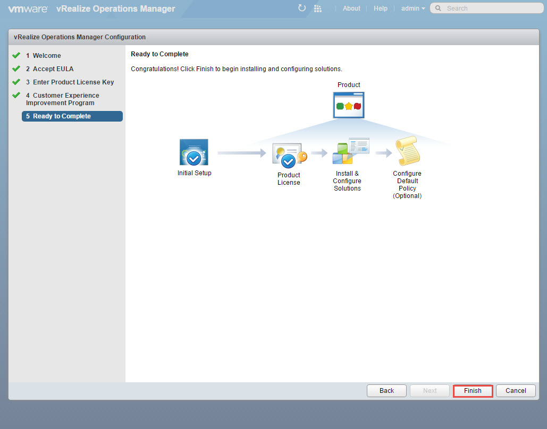547x429 pixels.
Task: Click Install & Configure Solutions icon
Action: (350, 151)
